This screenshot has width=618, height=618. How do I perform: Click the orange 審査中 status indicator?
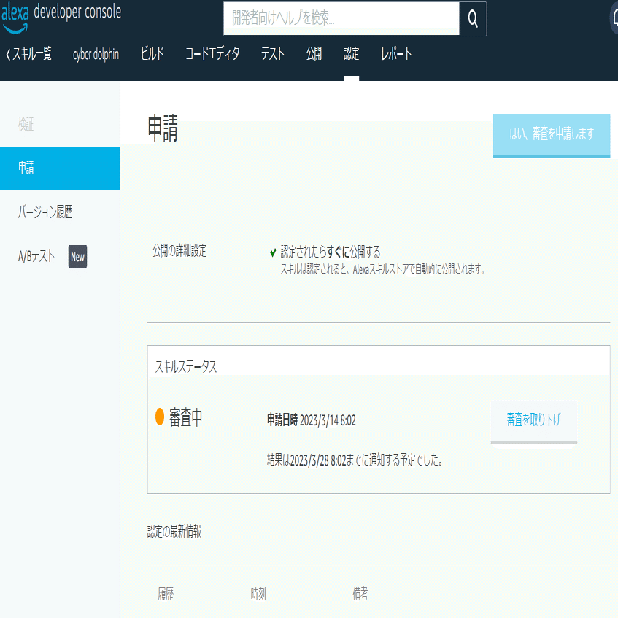tap(161, 417)
